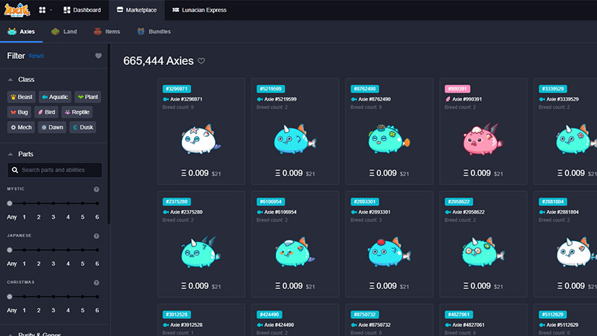The image size is (597, 336).
Task: Set Mystic slider to value 3
Action: 53,203
